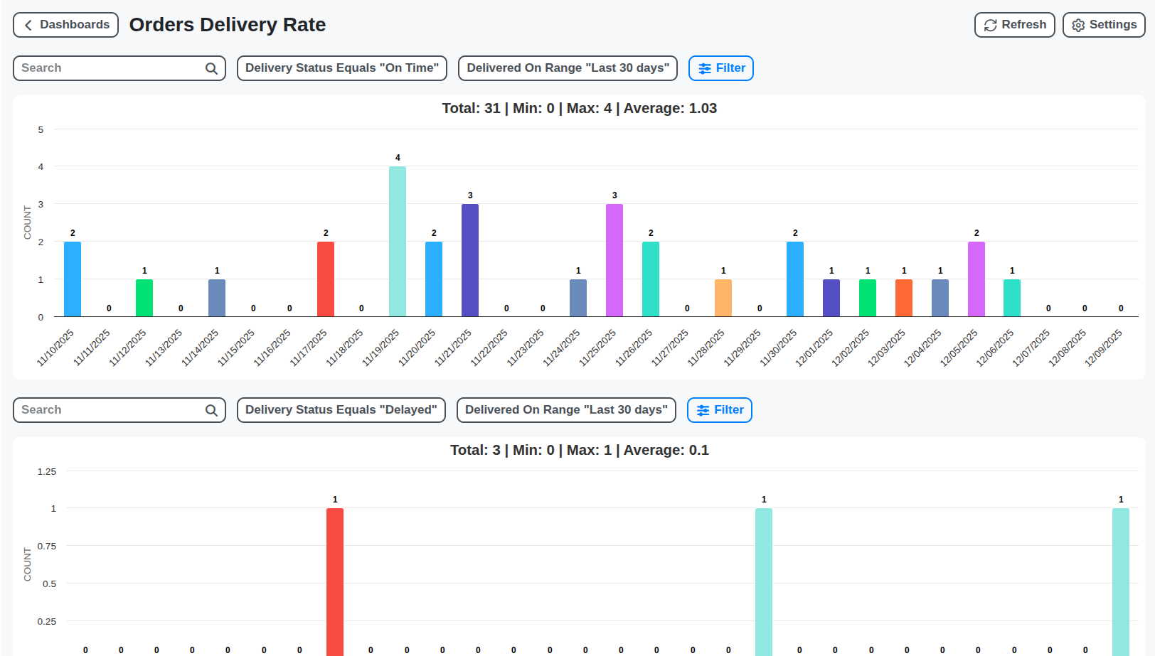The image size is (1155, 656).
Task: Expand the second chart's date range filter
Action: 565,410
